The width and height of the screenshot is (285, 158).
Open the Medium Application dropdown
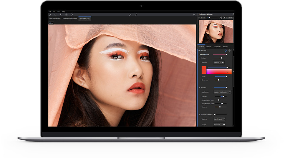[222, 92]
